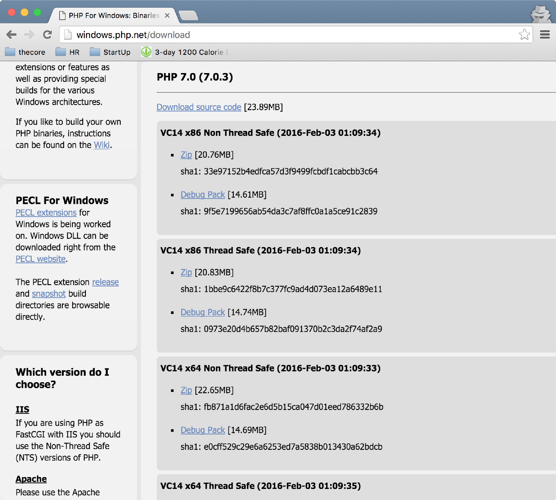Open the PECL extensions link

point(46,212)
